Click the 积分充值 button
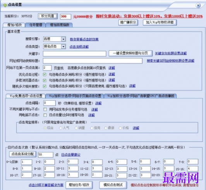 click(x=48, y=16)
